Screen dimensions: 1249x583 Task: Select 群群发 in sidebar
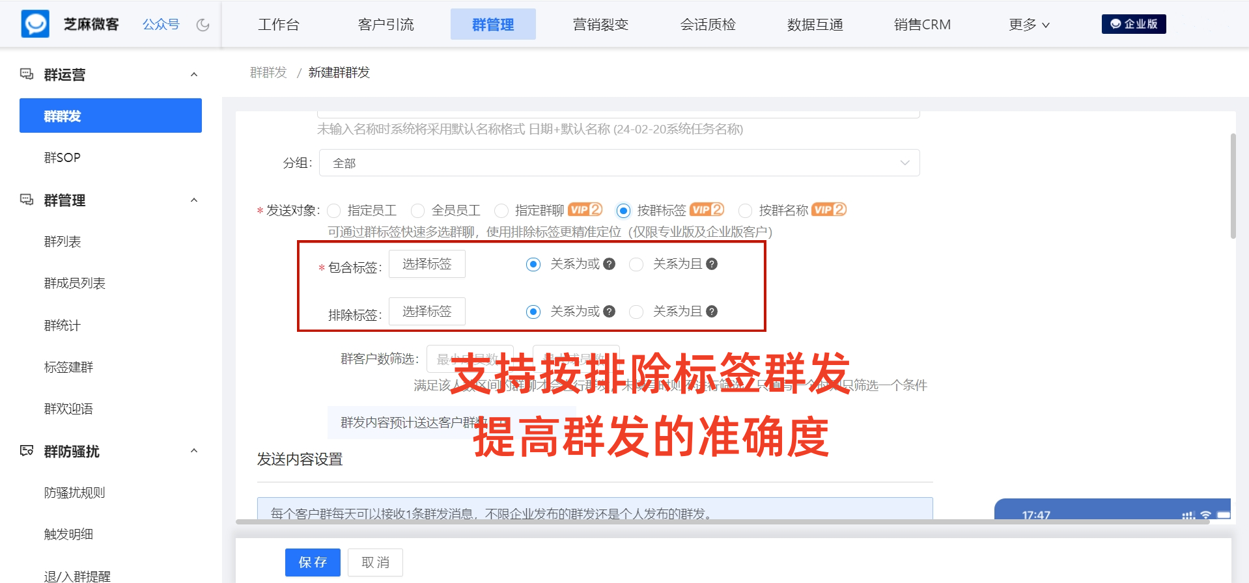(x=111, y=116)
